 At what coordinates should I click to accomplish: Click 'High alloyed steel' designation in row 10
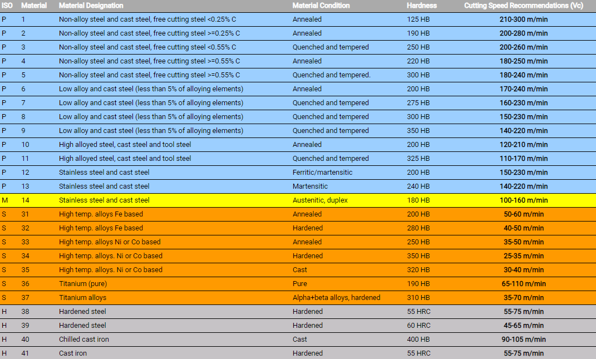(x=86, y=145)
